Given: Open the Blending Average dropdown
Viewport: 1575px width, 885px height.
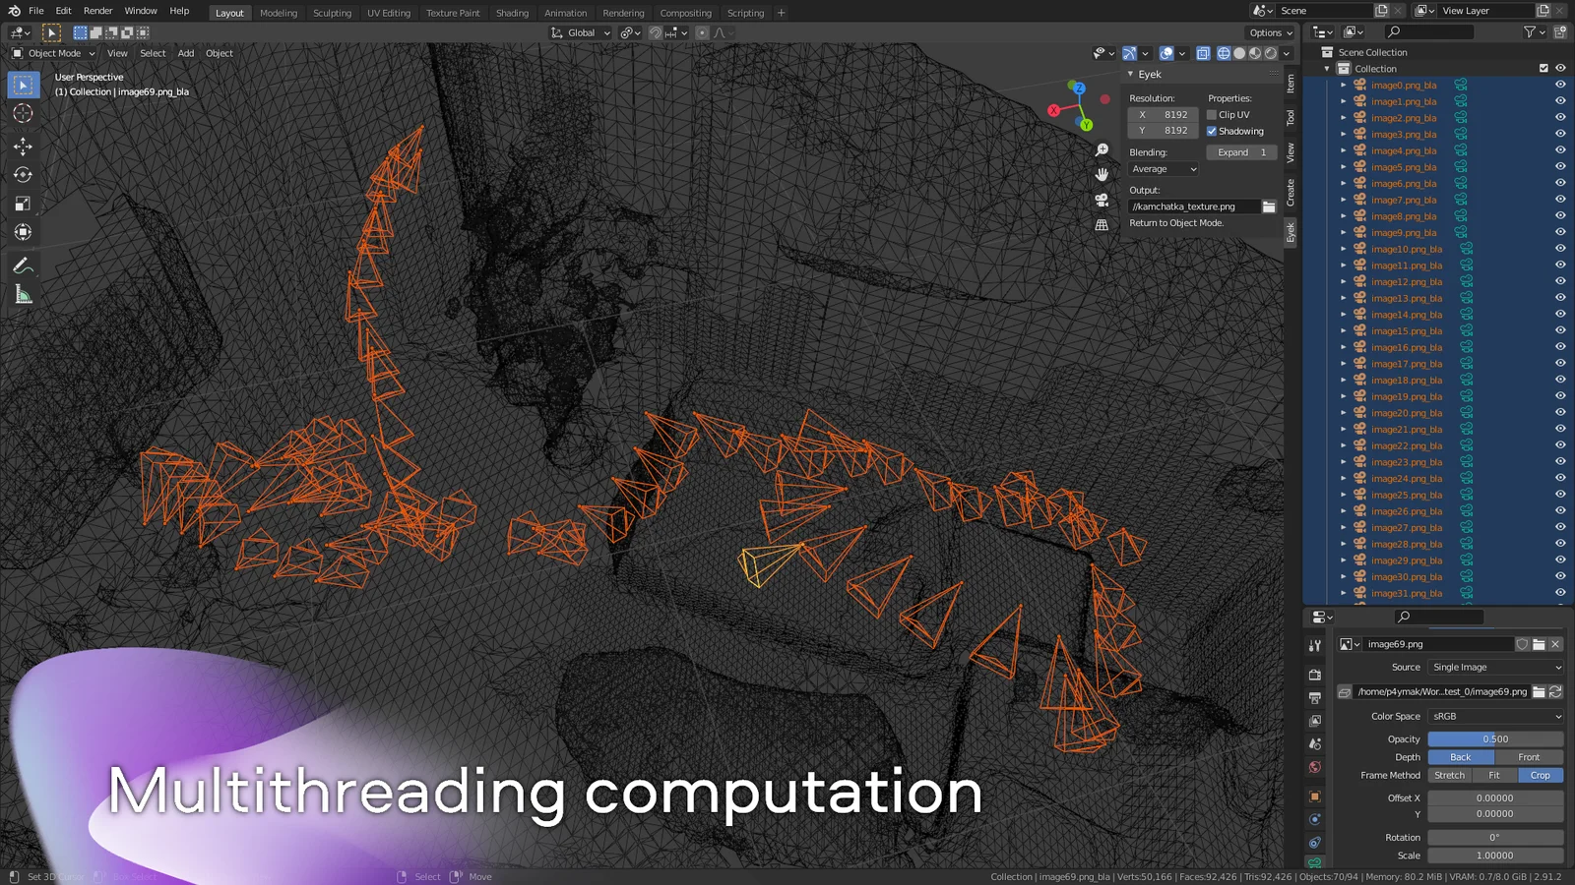Looking at the screenshot, I should pyautogui.click(x=1164, y=169).
